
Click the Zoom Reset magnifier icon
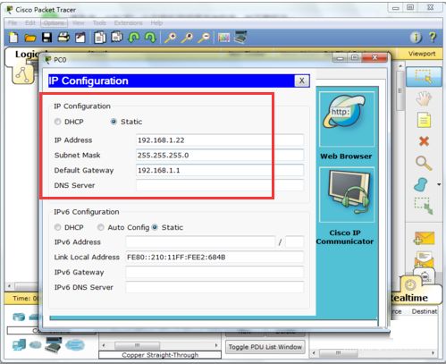pyautogui.click(x=187, y=38)
